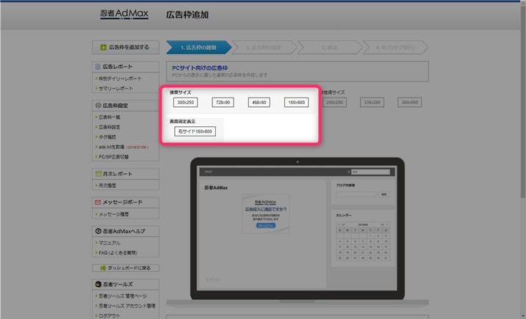Open 枠別デイリーレポート in sidebar

pos(120,78)
